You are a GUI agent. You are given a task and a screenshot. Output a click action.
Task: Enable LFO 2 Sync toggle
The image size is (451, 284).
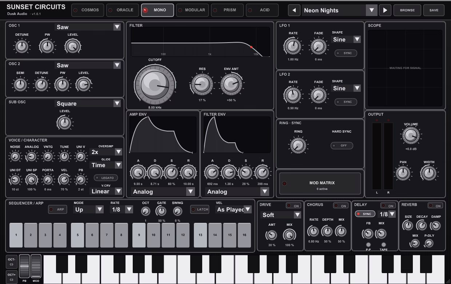[x=346, y=102]
